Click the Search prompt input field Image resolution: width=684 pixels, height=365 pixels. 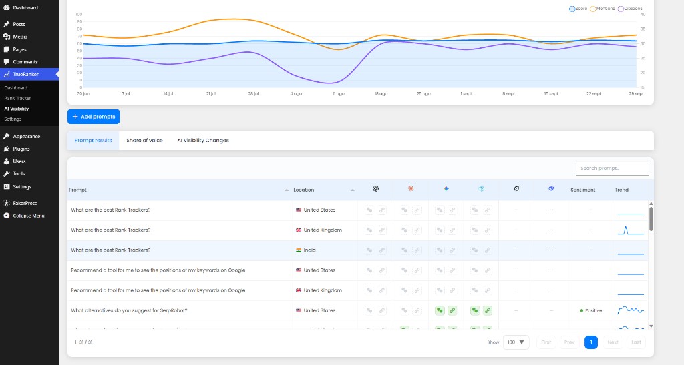pyautogui.click(x=612, y=169)
